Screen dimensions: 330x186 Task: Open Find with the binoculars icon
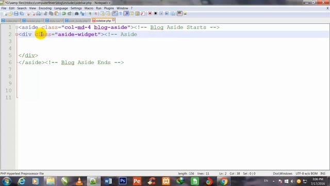coord(77,14)
